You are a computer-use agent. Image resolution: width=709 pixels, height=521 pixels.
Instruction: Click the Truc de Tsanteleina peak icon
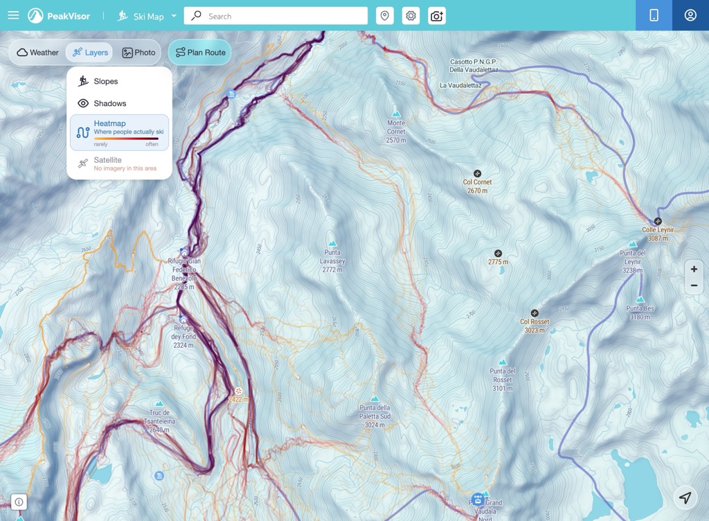point(159,404)
